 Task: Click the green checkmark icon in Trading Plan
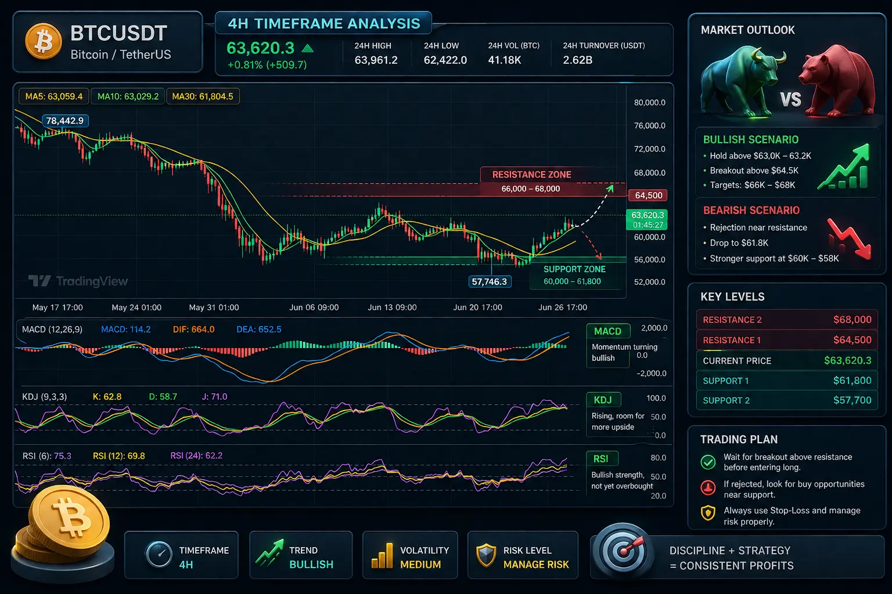point(708,462)
